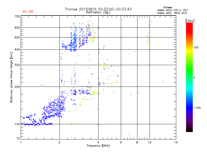Viewport: 207px width, 155px height.
Task: Click the x-axis tick label '10'
Action: pos(150,142)
